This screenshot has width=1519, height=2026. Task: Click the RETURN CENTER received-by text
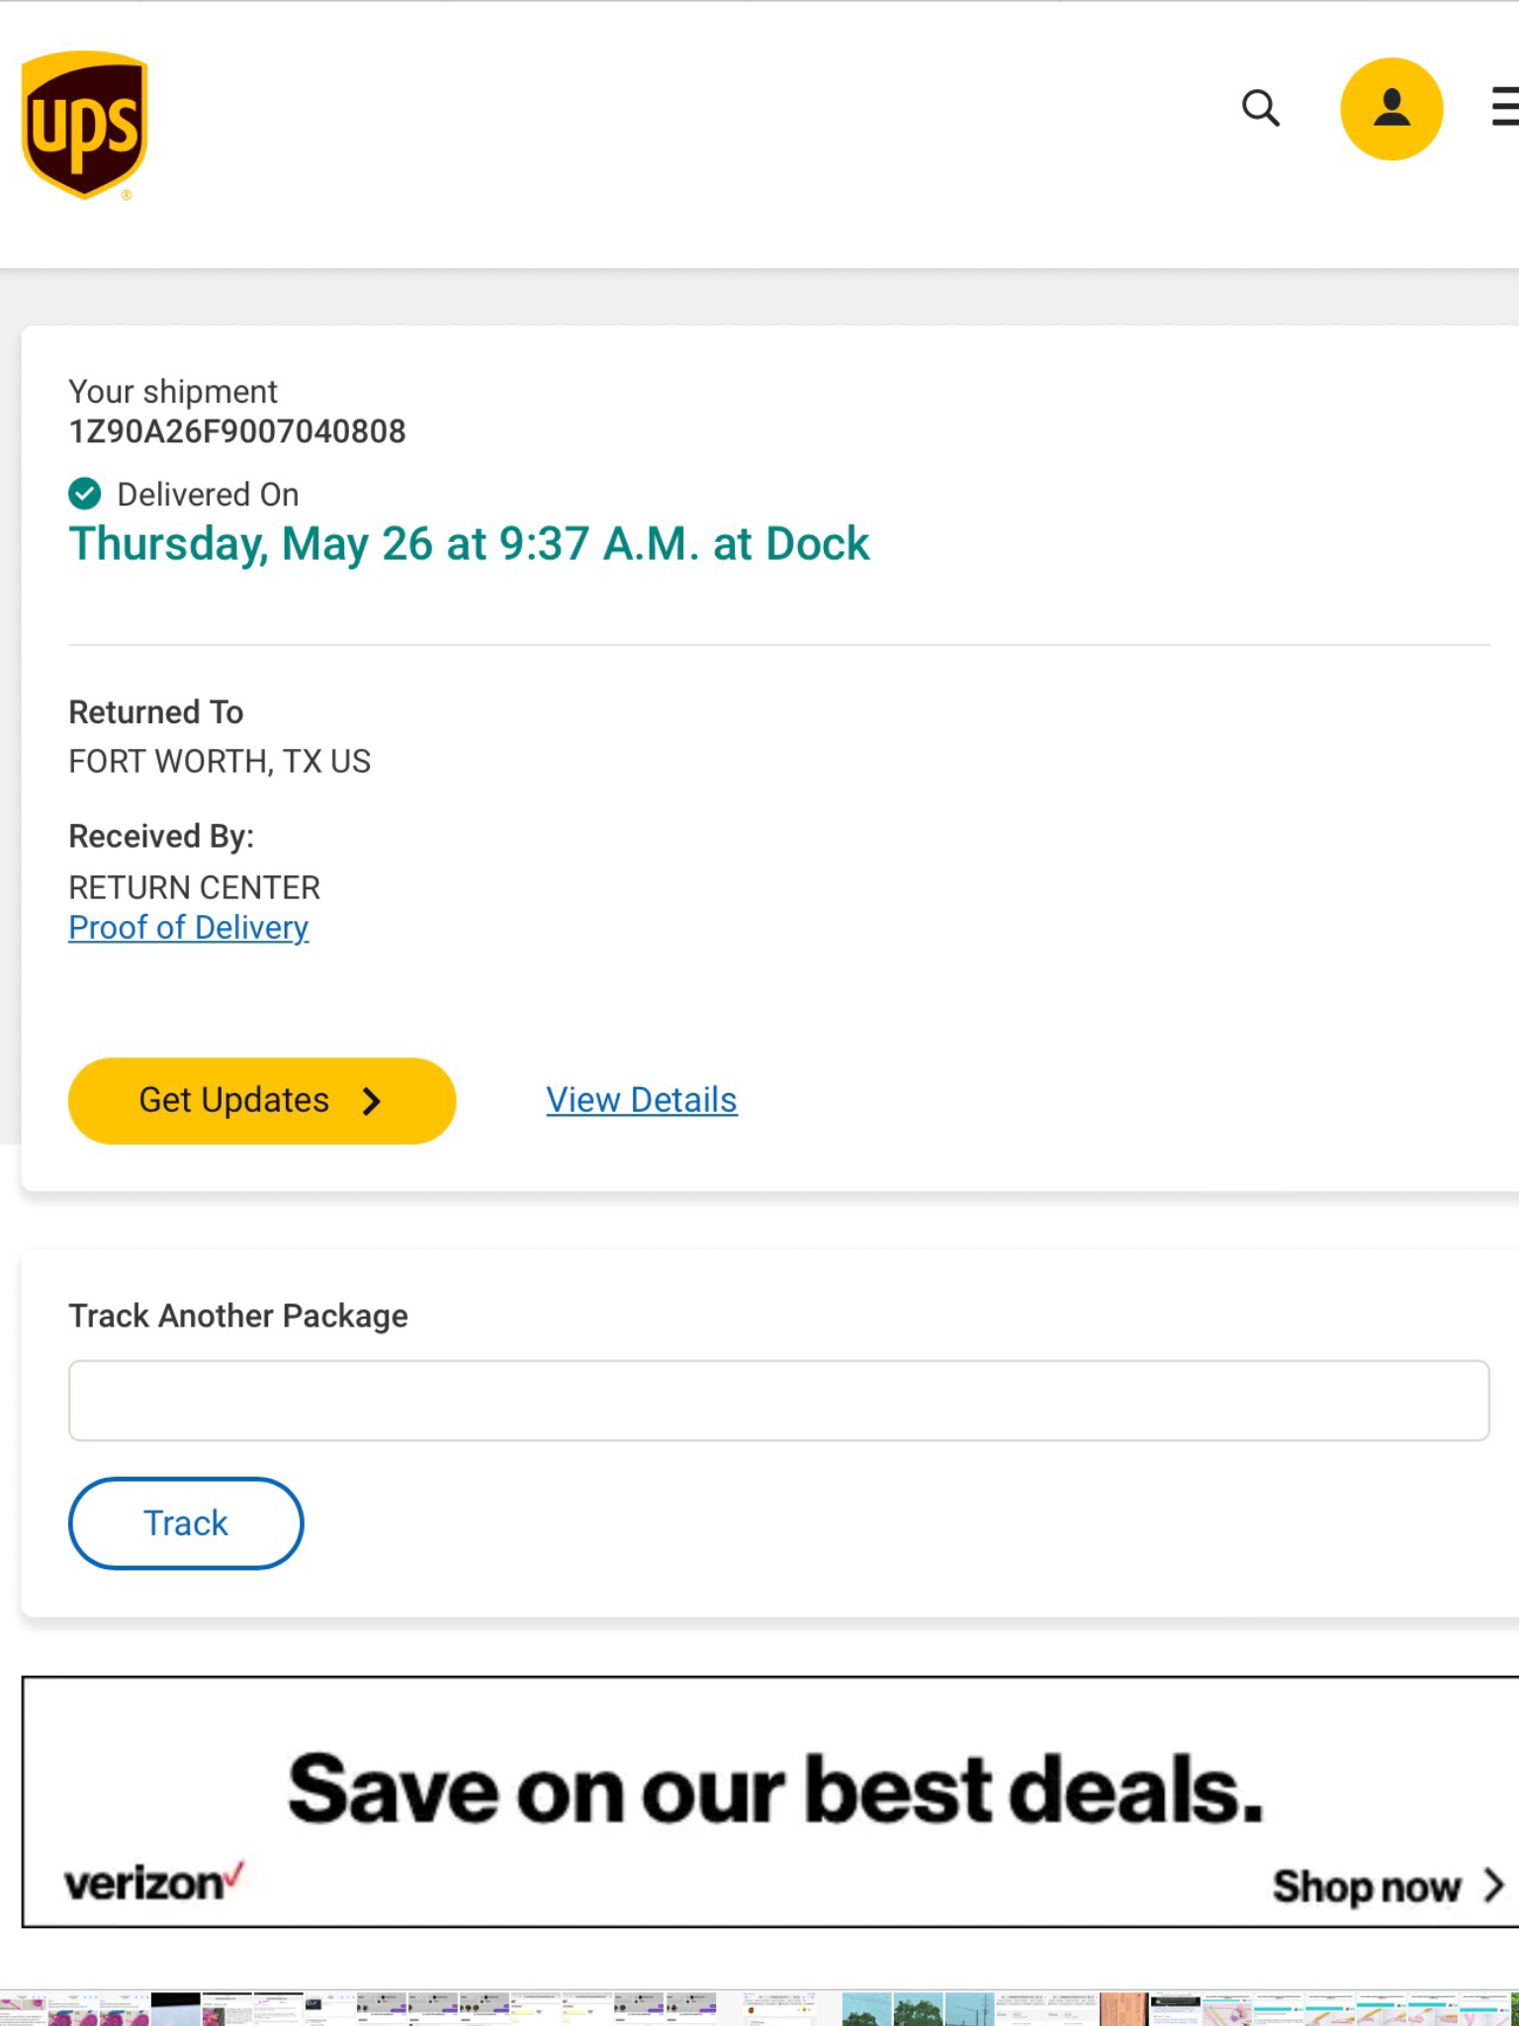pos(194,887)
